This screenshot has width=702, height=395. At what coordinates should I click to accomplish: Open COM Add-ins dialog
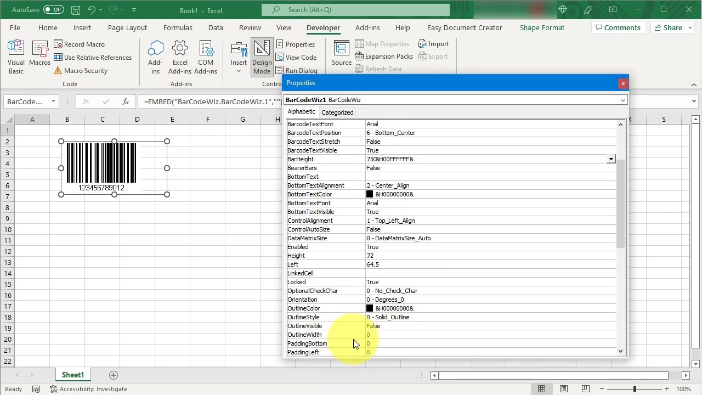[206, 57]
